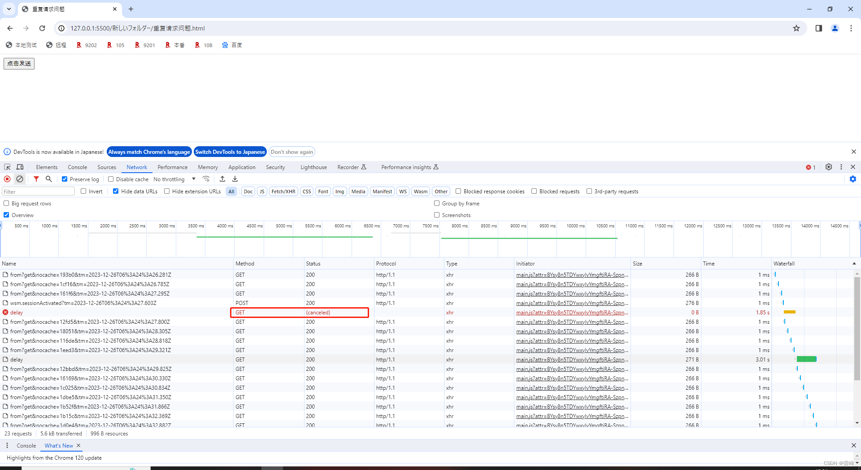Open the tab search dropdown chevron

pos(9,9)
